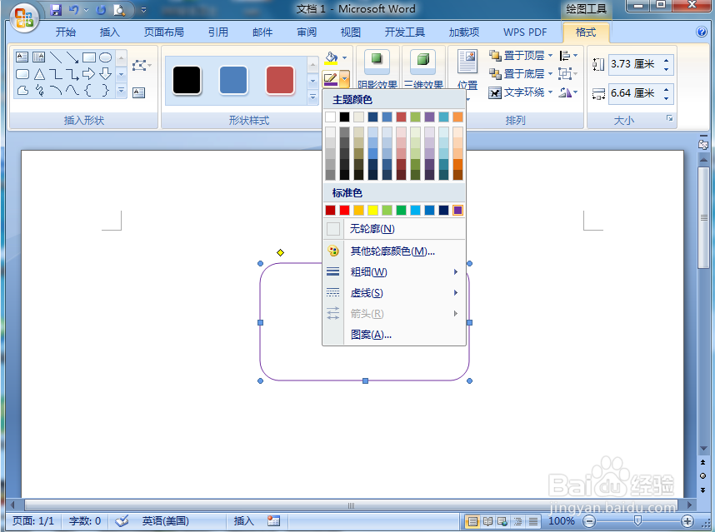Viewport: 715px width, 532px height.
Task: Open Word help
Action: (x=702, y=32)
